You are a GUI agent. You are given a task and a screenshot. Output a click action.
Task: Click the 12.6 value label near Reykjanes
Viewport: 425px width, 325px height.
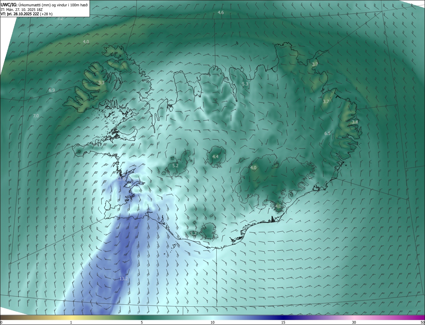coord(122,179)
